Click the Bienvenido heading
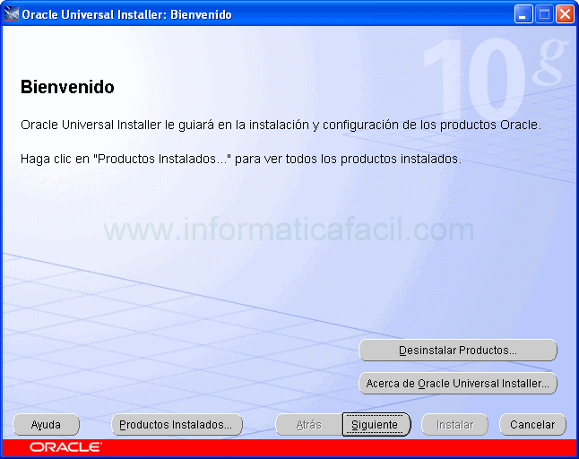The width and height of the screenshot is (579, 459). (67, 87)
